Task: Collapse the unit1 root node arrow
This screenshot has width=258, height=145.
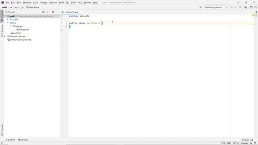Action: click(5, 16)
